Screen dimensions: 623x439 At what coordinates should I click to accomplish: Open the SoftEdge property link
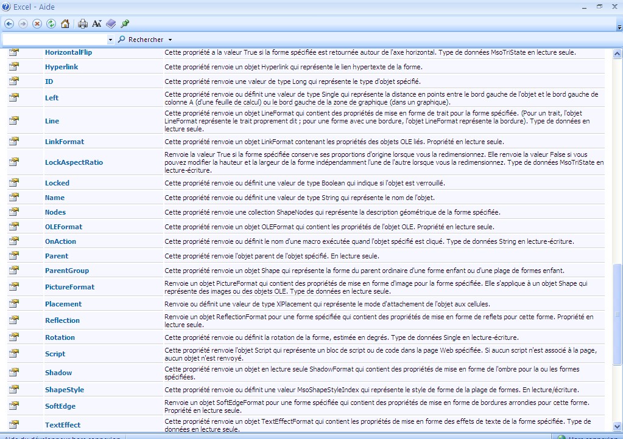click(60, 406)
